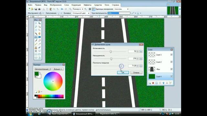Select the Magic Wand tool
This screenshot has width=207, height=116.
(36, 34)
